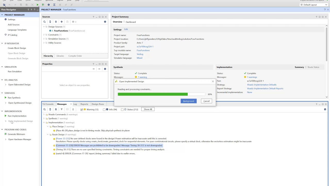Click the Background button in dialog
The height and width of the screenshot is (186, 330).
(x=188, y=101)
